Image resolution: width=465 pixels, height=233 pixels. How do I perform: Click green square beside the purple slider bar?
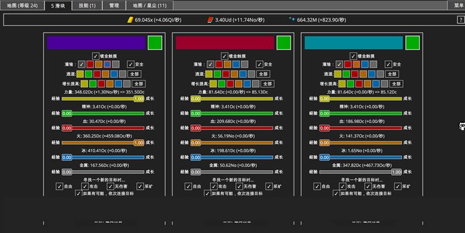click(155, 43)
